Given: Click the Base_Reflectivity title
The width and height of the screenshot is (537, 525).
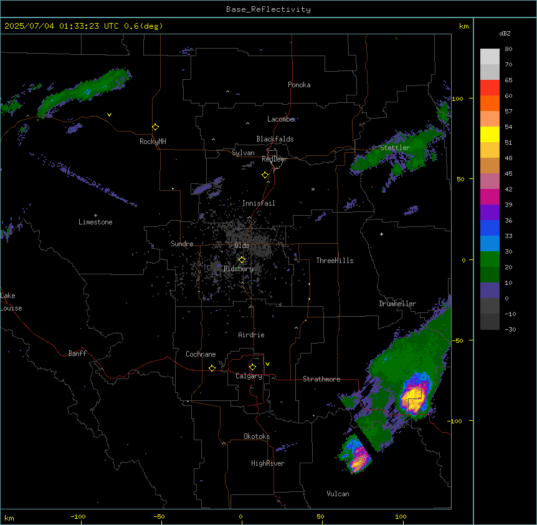Looking at the screenshot, I should [x=268, y=9].
